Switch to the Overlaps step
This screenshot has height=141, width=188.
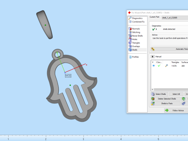134,46
